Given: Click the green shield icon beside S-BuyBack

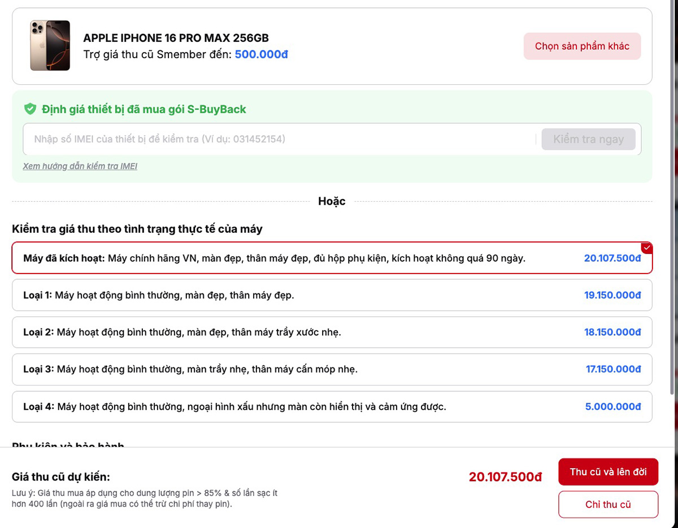Looking at the screenshot, I should click(30, 109).
